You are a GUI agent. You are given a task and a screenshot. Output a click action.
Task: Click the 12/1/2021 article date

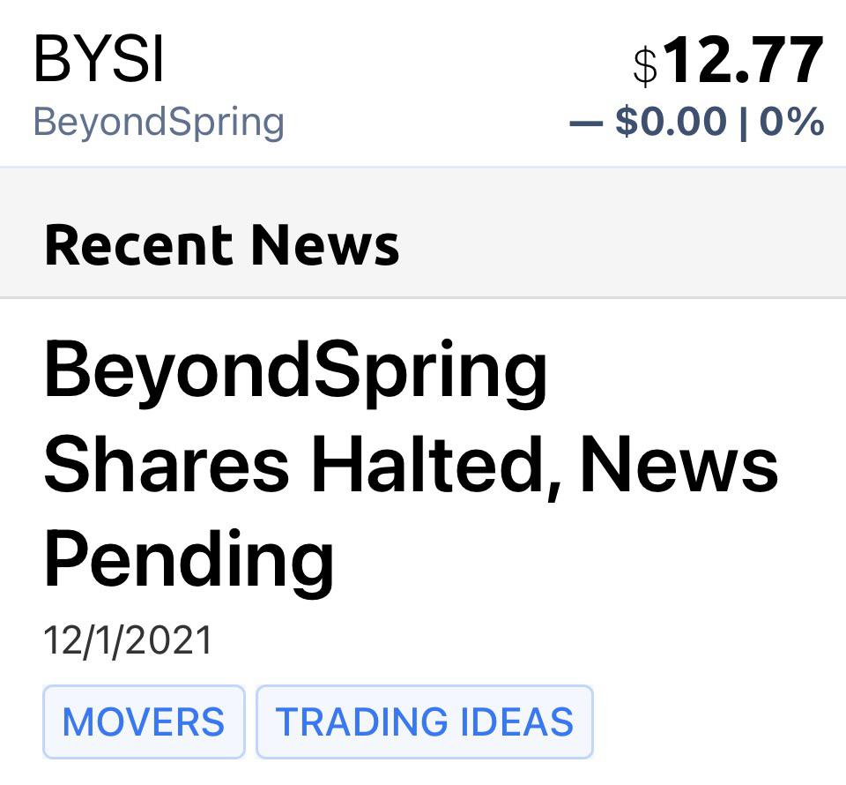click(x=126, y=637)
